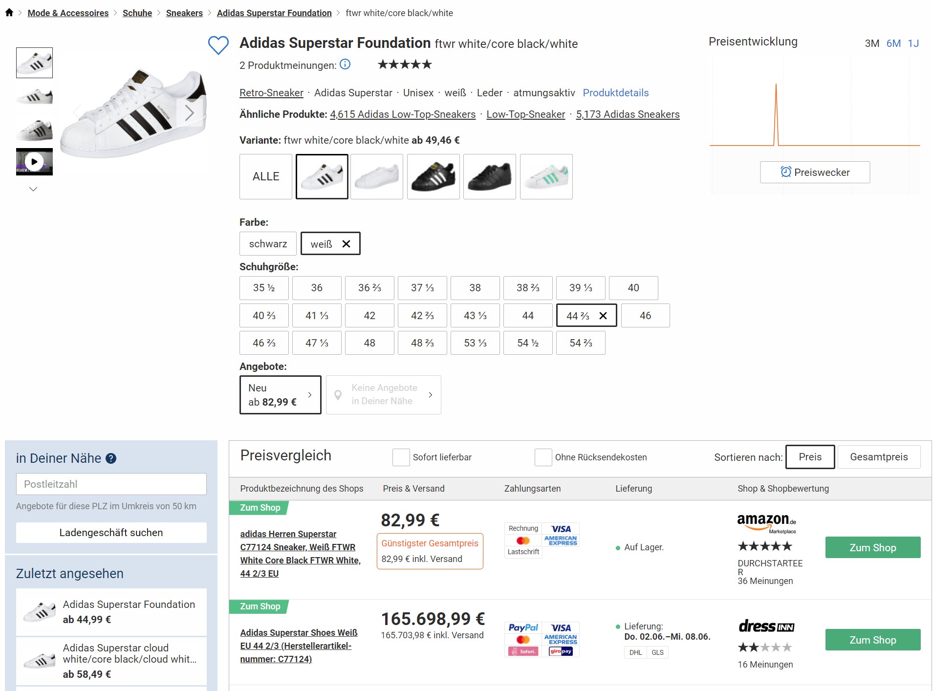The image size is (933, 691).
Task: Click the home icon in breadcrumb
Action: 9,13
